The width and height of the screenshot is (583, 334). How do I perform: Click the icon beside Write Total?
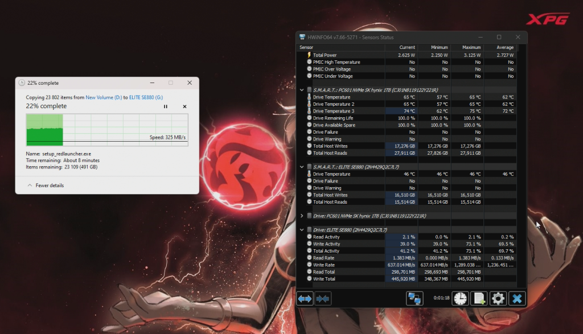click(309, 279)
